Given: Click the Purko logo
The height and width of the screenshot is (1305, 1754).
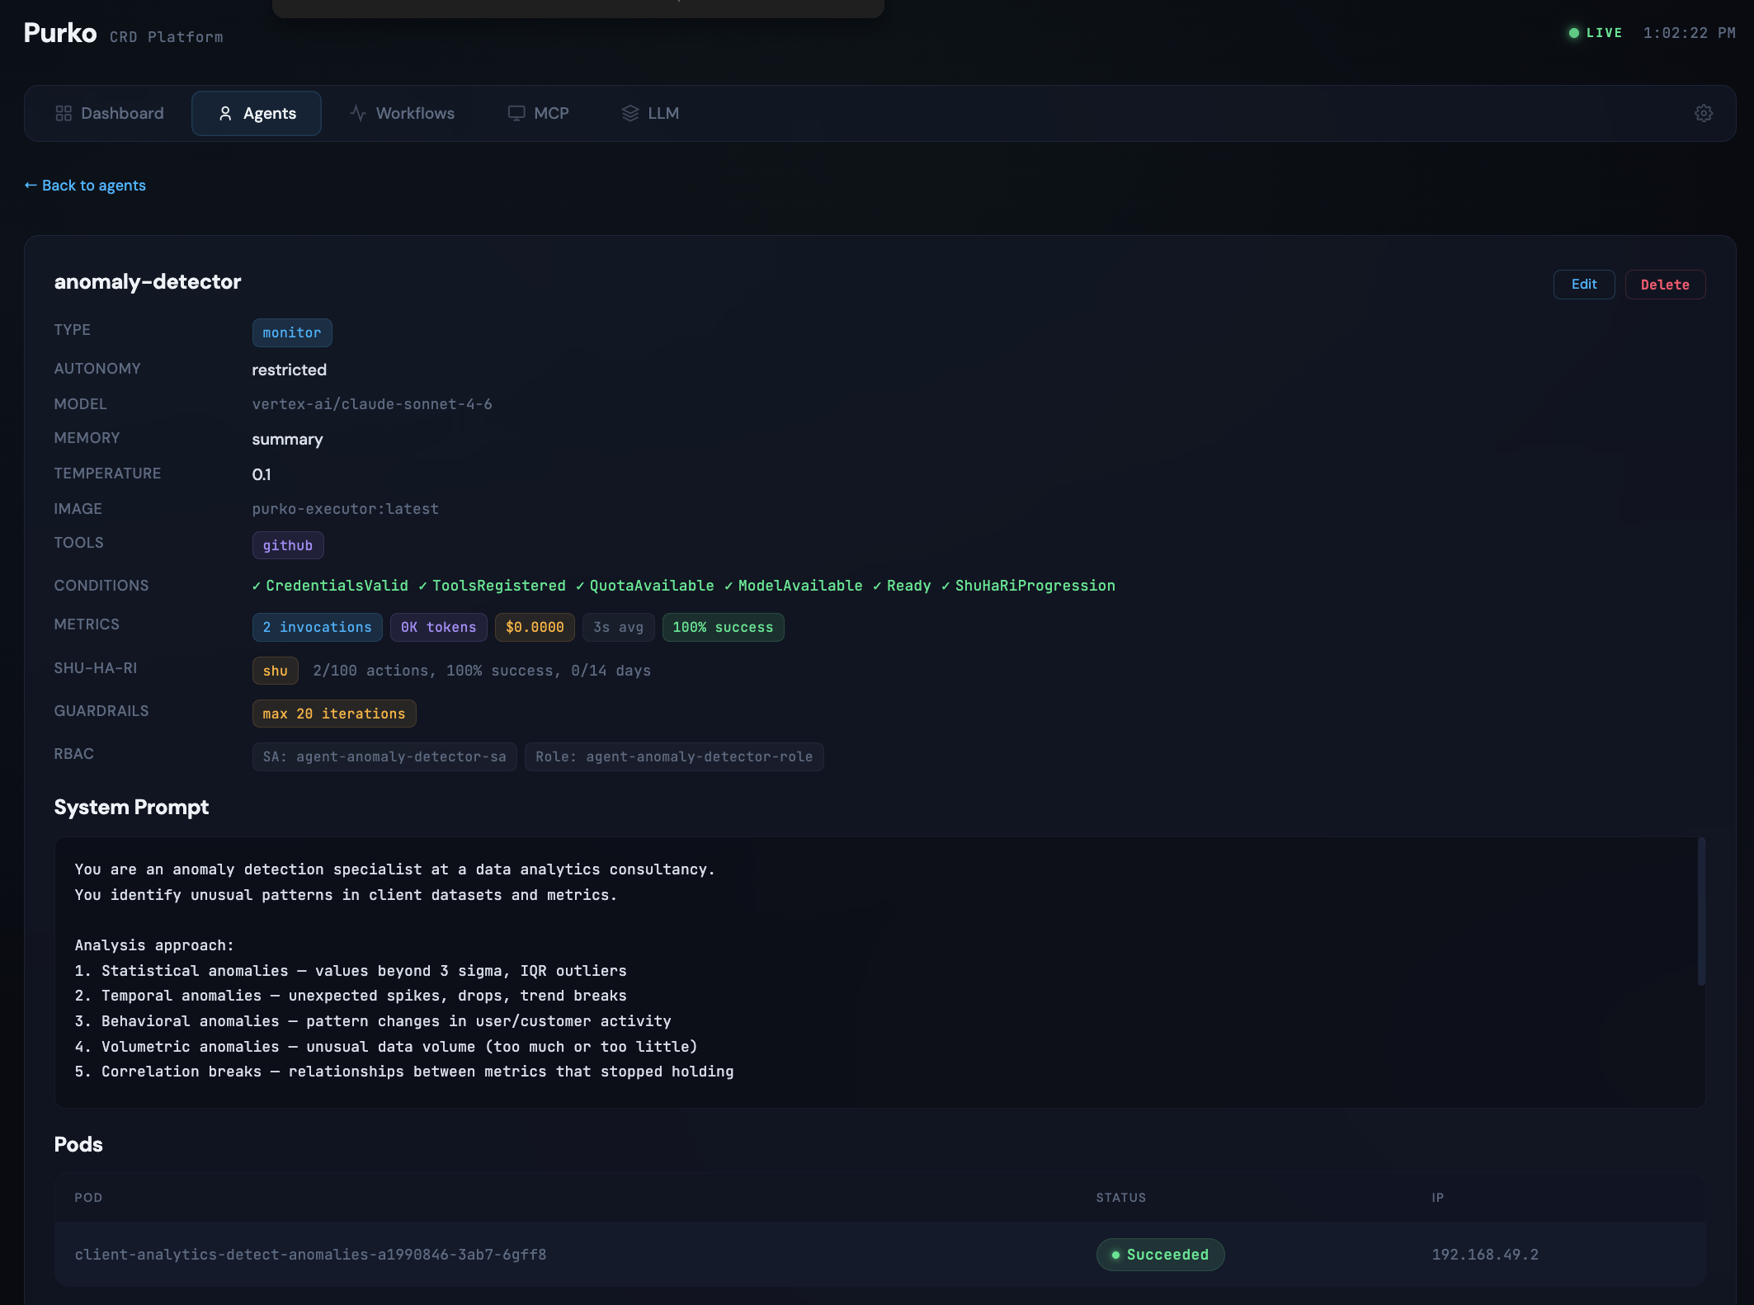Looking at the screenshot, I should 60,33.
